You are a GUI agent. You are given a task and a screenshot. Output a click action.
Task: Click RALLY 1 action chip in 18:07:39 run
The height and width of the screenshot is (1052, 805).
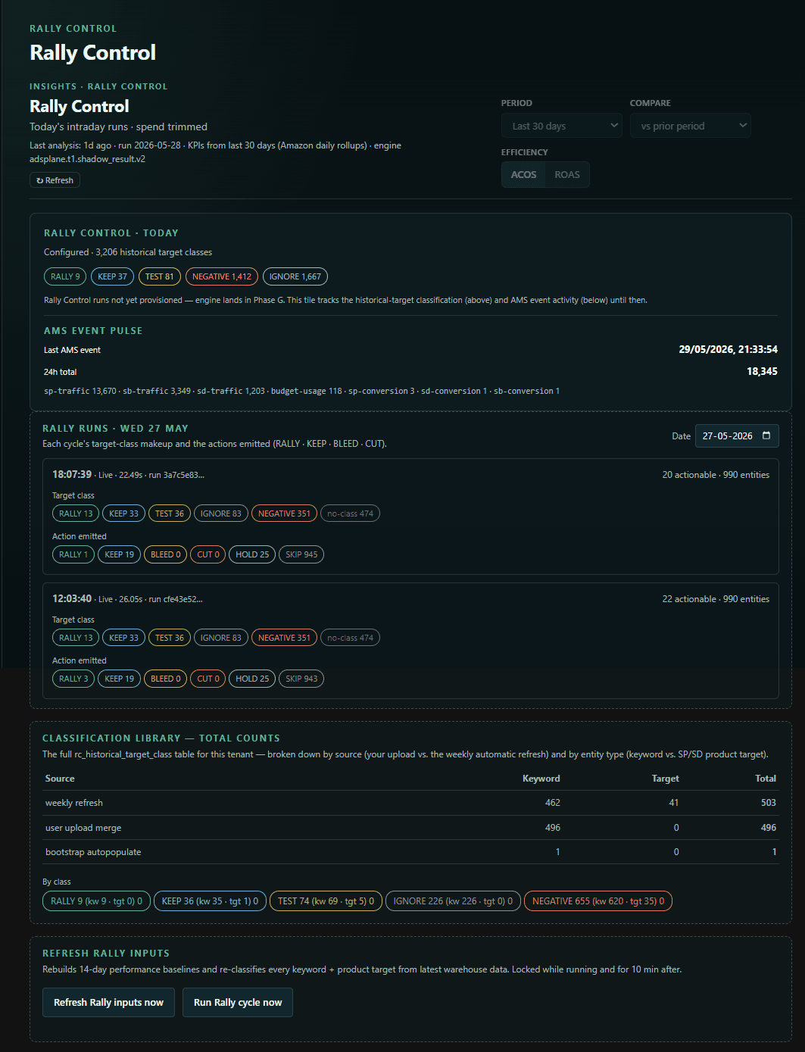[x=73, y=554]
